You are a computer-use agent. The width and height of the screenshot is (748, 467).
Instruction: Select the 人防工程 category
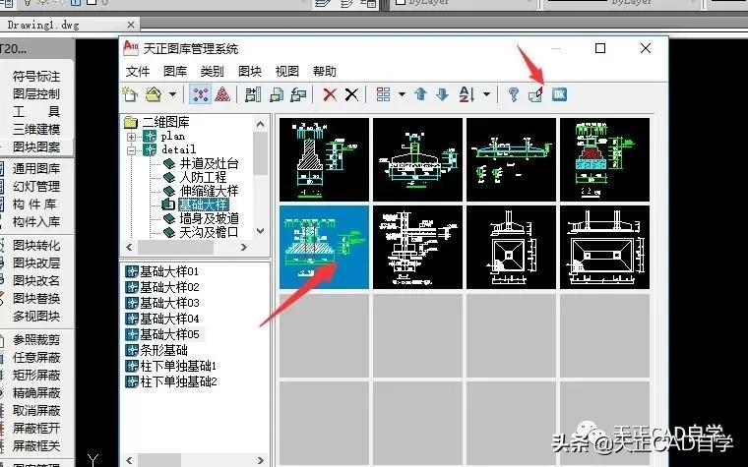coord(203,177)
